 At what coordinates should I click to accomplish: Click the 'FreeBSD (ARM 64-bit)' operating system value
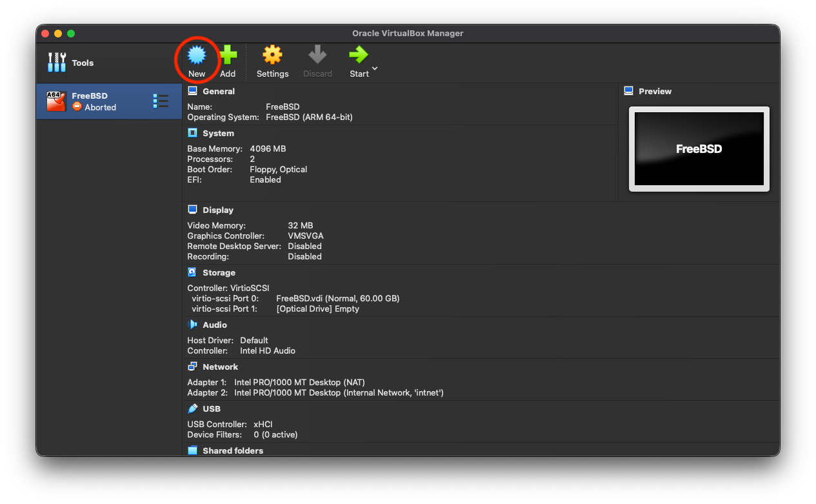pos(309,117)
